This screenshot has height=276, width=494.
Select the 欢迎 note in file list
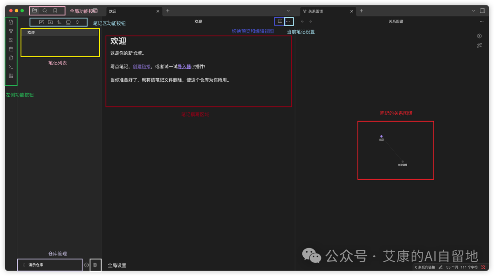60,32
